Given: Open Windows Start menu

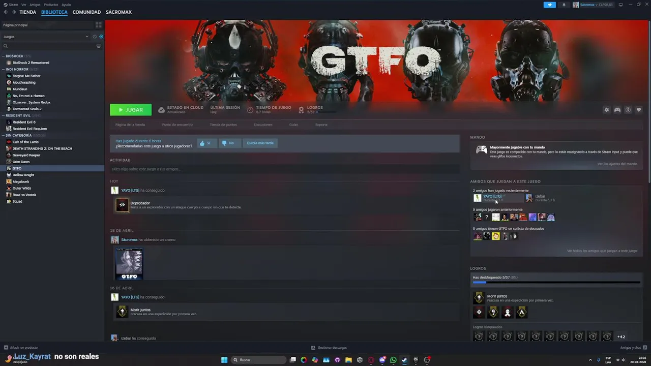Looking at the screenshot, I should coord(224,360).
